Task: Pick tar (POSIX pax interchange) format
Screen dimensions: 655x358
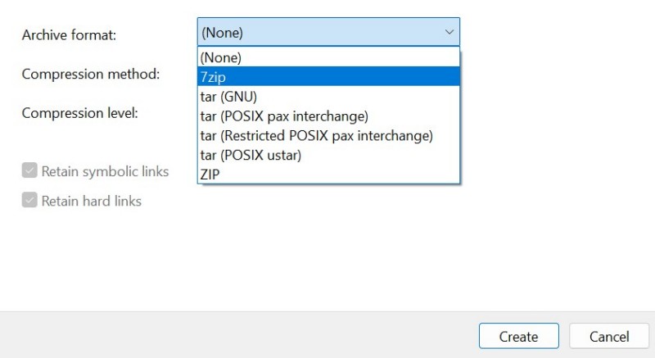Action: 327,116
